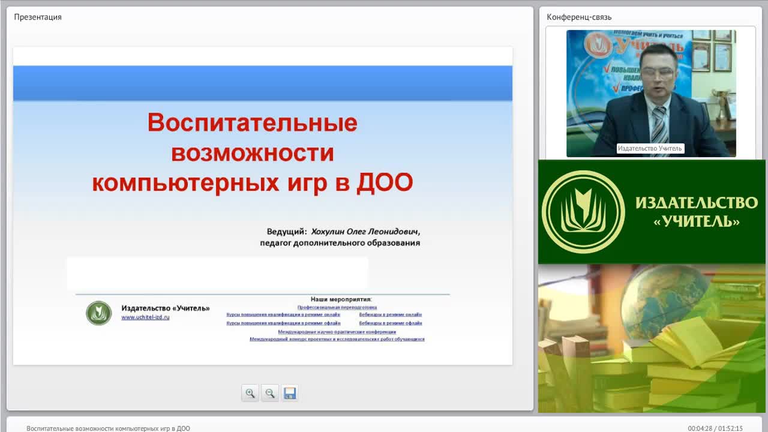Click the zoom in magnifier icon
The width and height of the screenshot is (768, 432).
[x=250, y=393]
